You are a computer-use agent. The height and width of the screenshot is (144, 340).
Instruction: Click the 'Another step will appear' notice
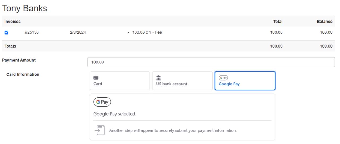173,130
